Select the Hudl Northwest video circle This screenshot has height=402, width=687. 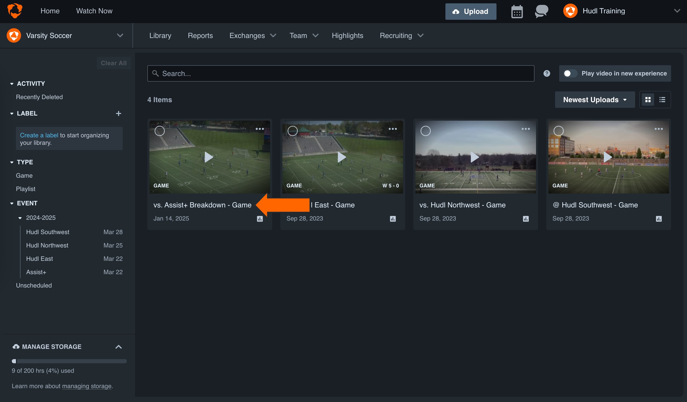426,131
